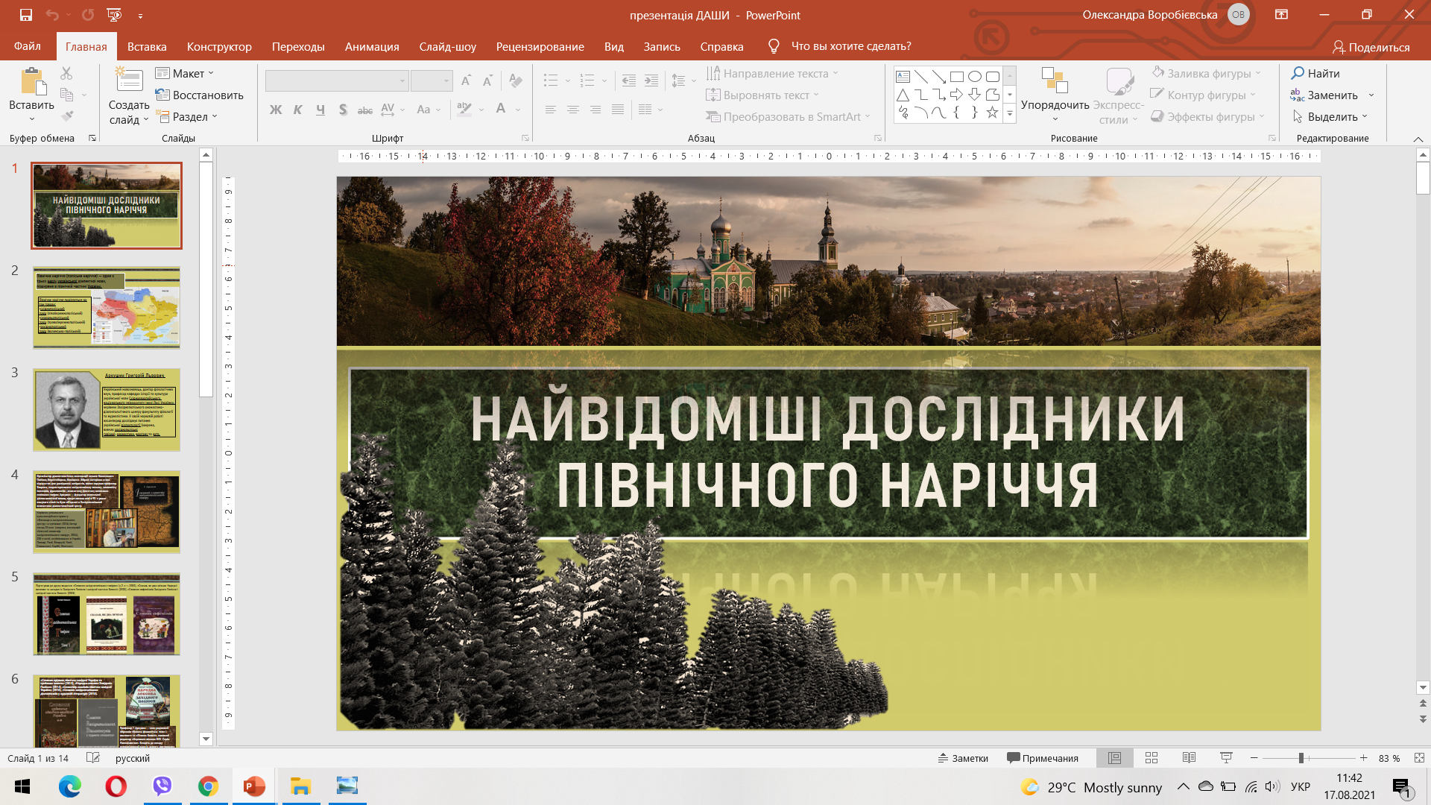Viewport: 1431px width, 805px height.
Task: Start slideshow from status bar icon
Action: 1226,758
